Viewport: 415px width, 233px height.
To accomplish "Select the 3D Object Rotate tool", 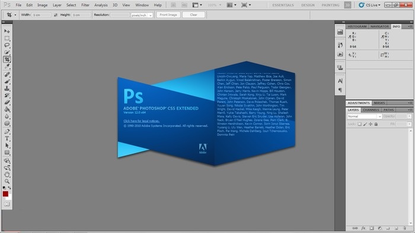I will click(7, 160).
